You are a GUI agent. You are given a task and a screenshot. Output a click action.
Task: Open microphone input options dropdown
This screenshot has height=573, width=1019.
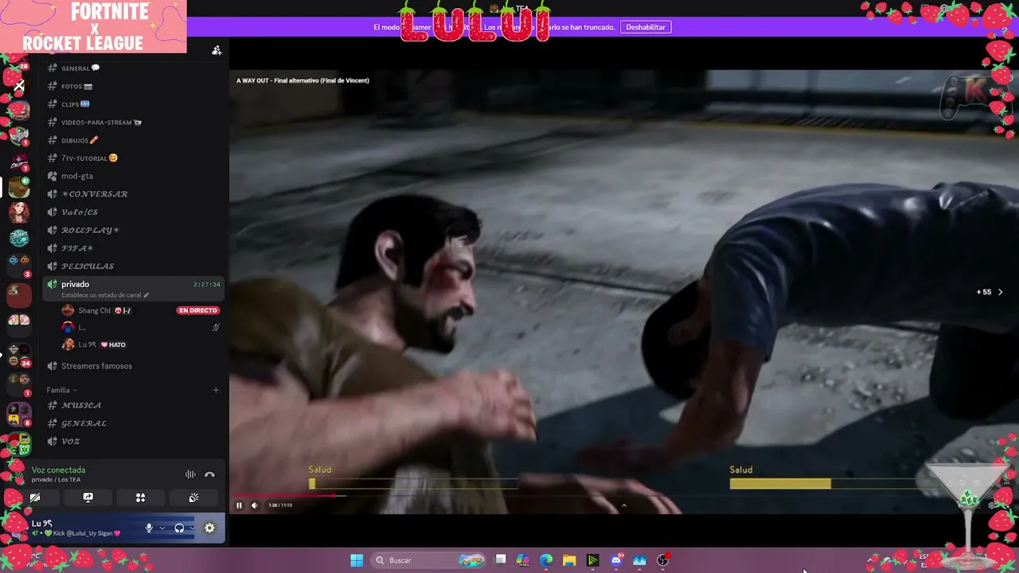[x=162, y=528]
